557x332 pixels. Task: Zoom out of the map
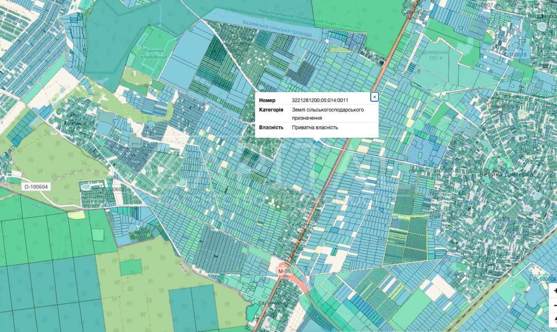click(555, 305)
